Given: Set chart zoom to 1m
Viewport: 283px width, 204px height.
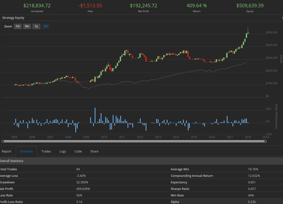Looking at the screenshot, I should (x=18, y=26).
